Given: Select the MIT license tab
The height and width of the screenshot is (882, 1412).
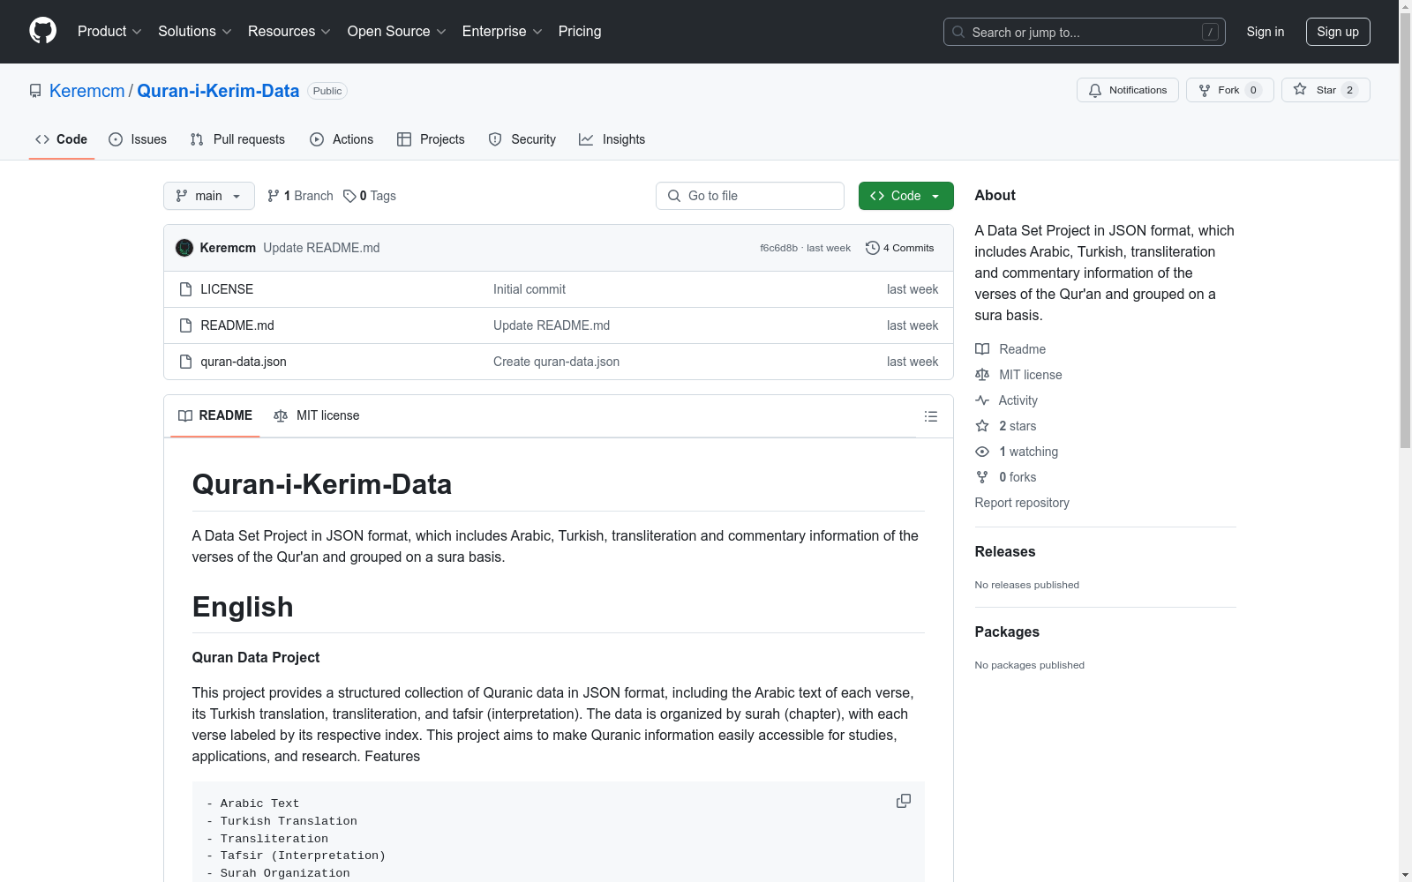Looking at the screenshot, I should pos(317,415).
